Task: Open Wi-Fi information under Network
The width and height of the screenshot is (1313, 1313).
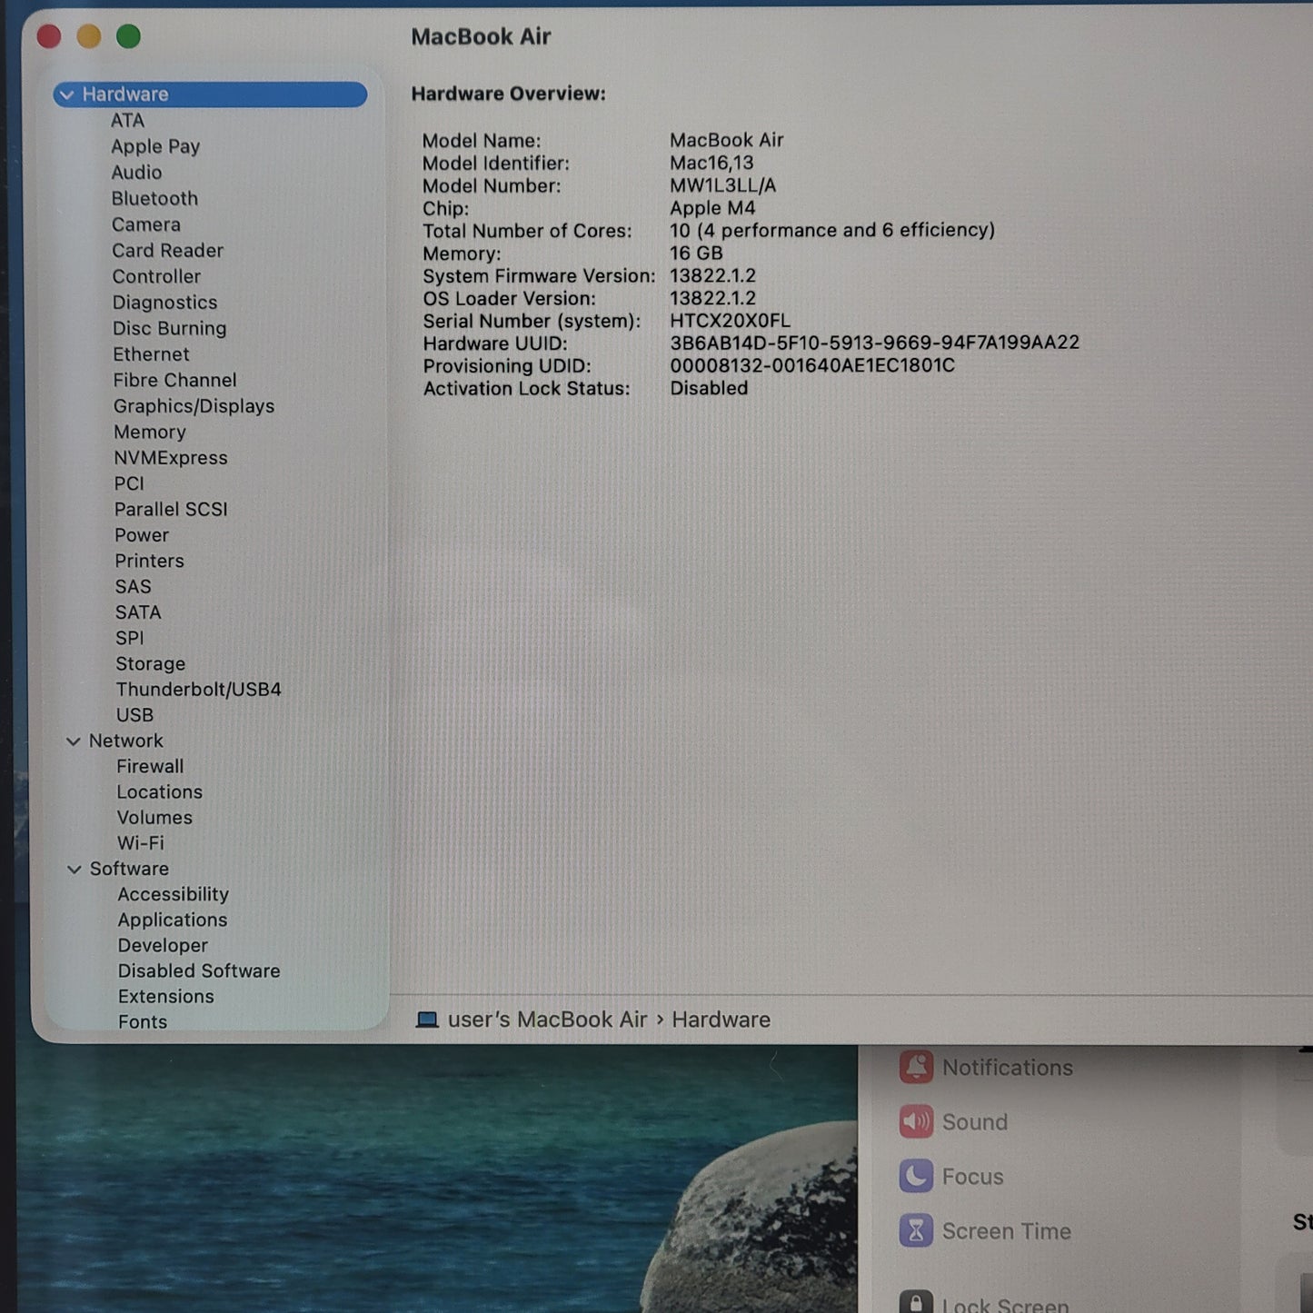Action: 141,843
